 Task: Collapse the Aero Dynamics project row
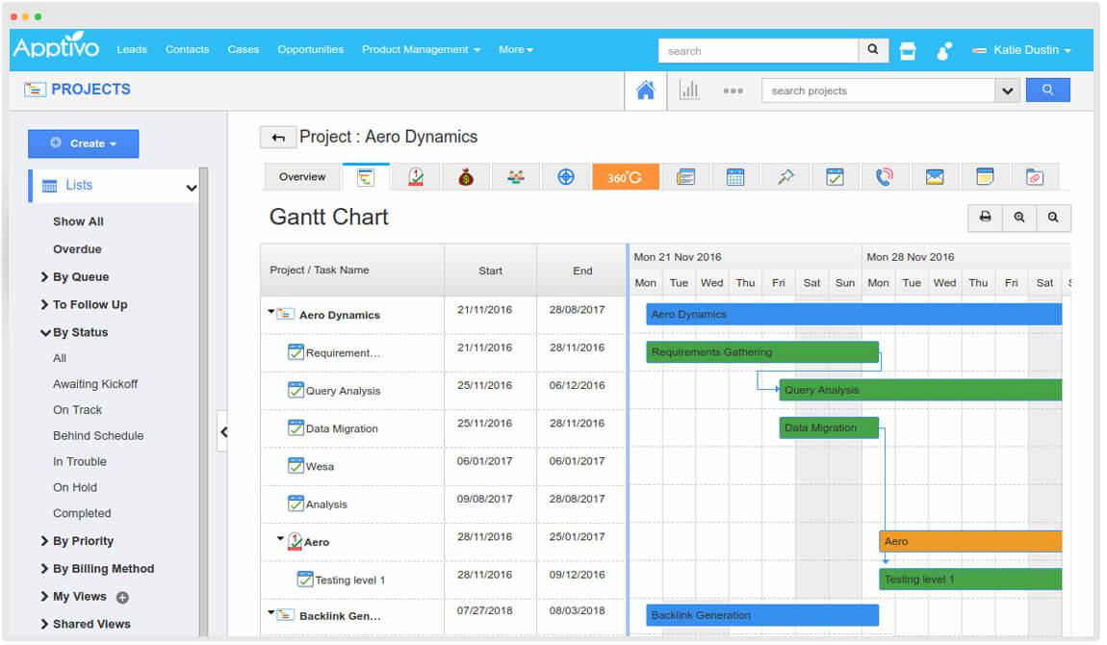click(271, 314)
